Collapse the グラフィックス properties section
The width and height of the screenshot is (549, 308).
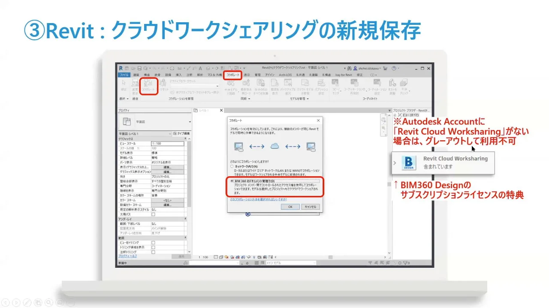pos(185,139)
